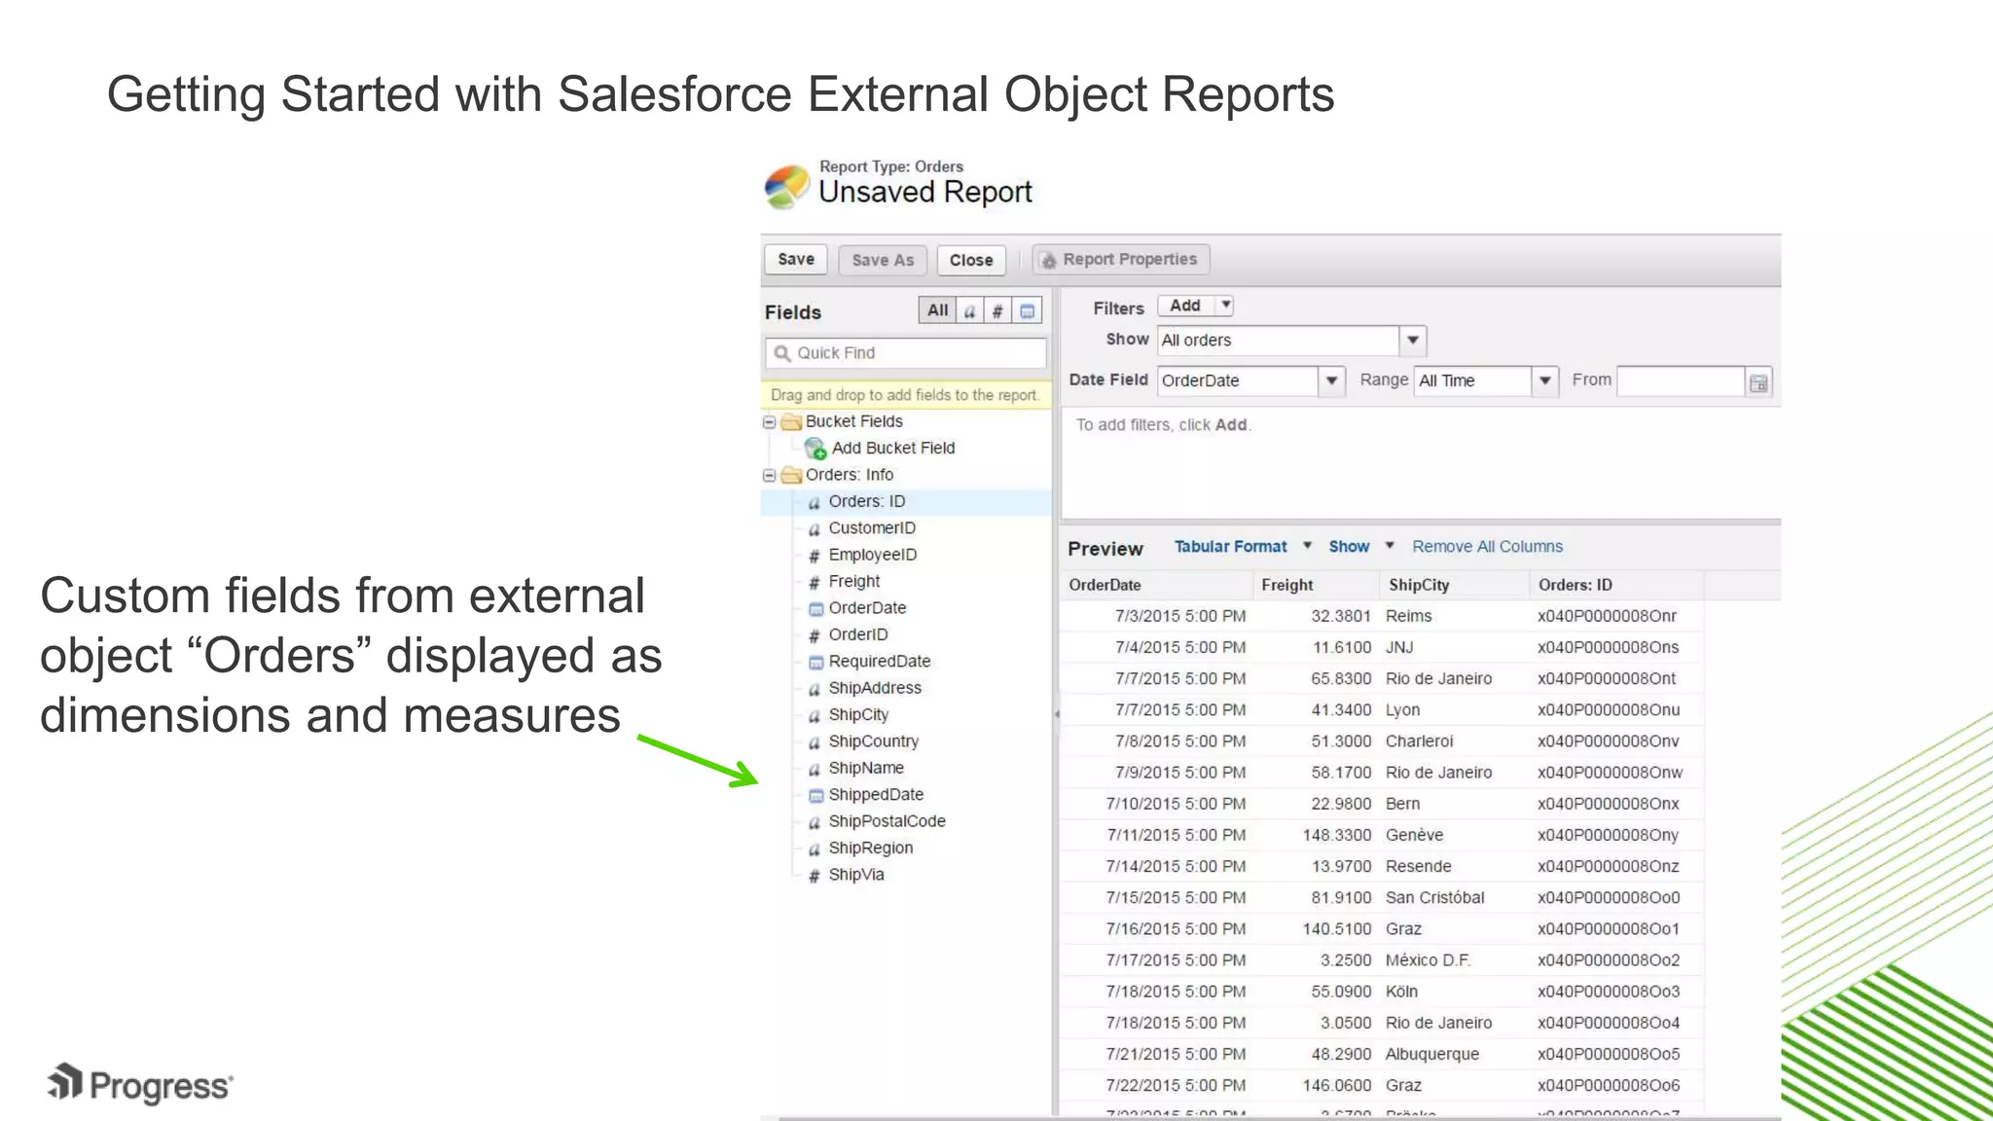Click the Albuquerque cell
The image size is (1993, 1121).
(x=1431, y=1054)
